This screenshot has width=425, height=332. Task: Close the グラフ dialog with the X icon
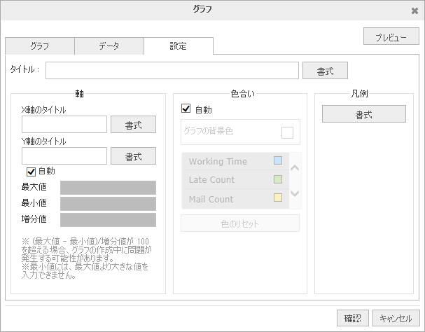414,11
